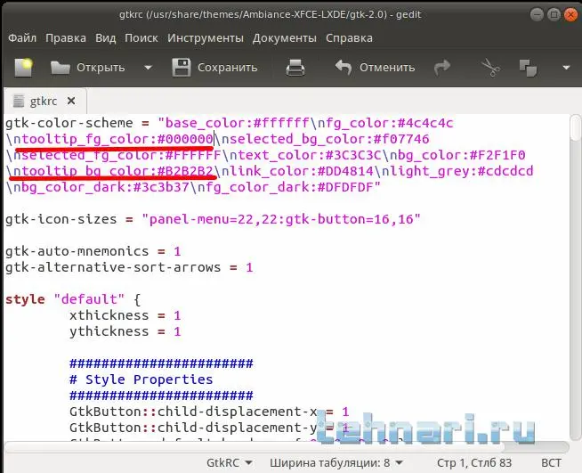Select the gtkrc document tab
582x473 pixels.
[44, 101]
